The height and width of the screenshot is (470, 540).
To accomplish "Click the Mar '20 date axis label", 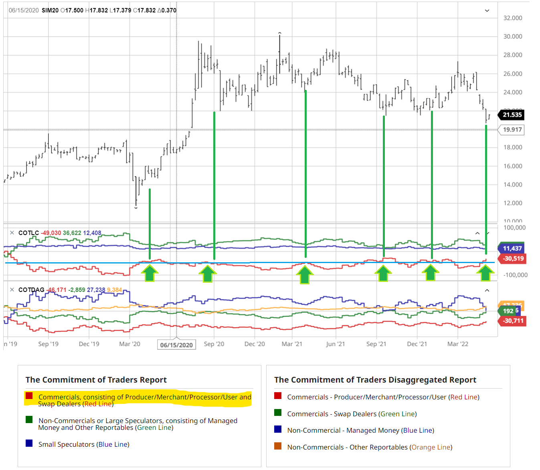I will [130, 344].
